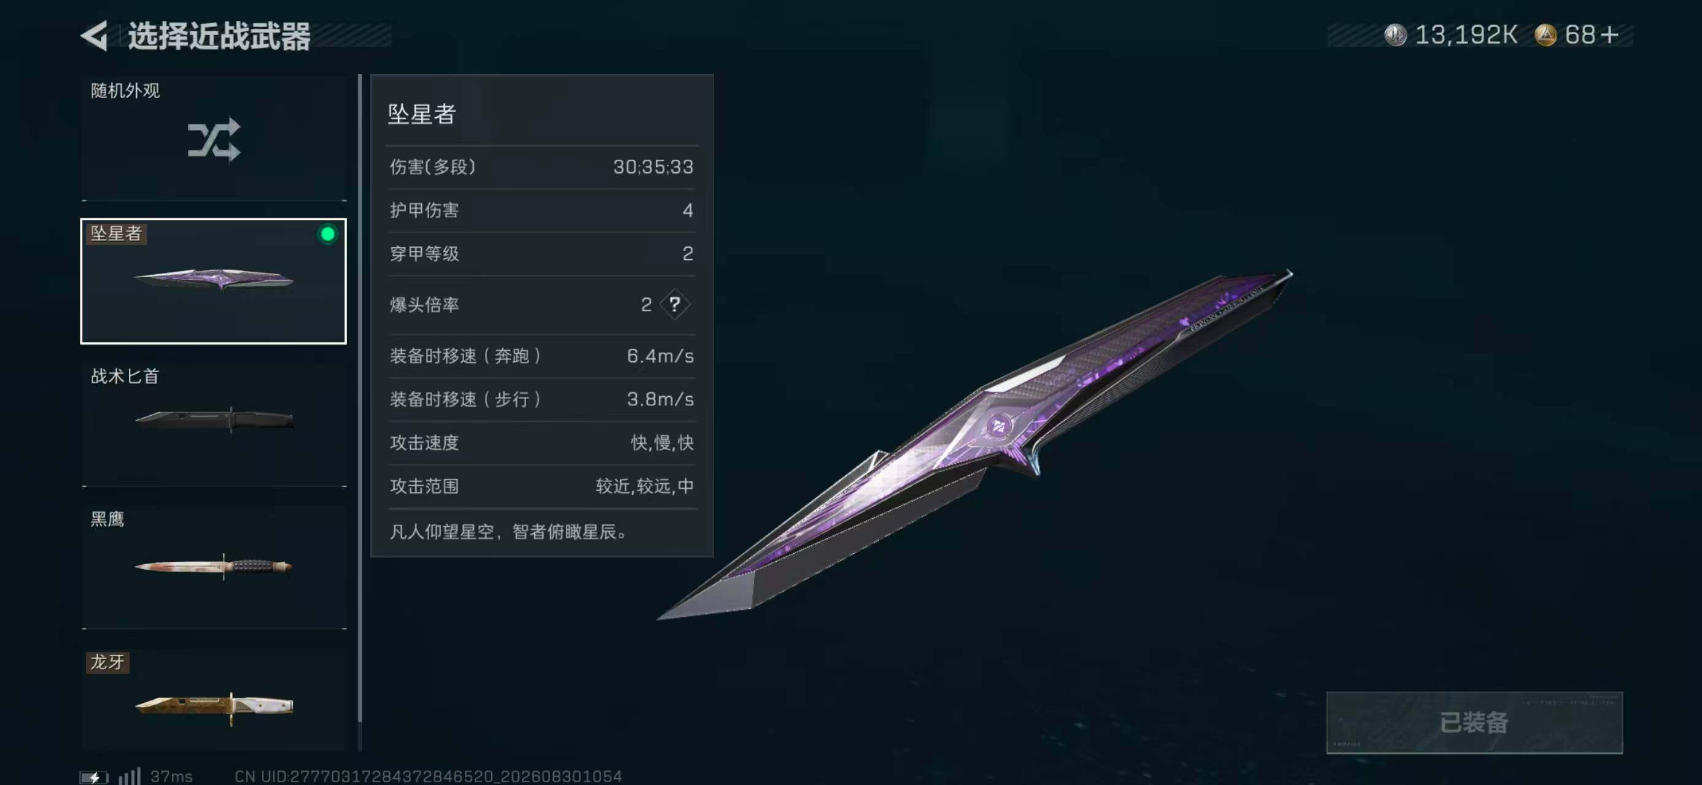
Task: Tap the network signal bars icon
Action: [x=130, y=776]
